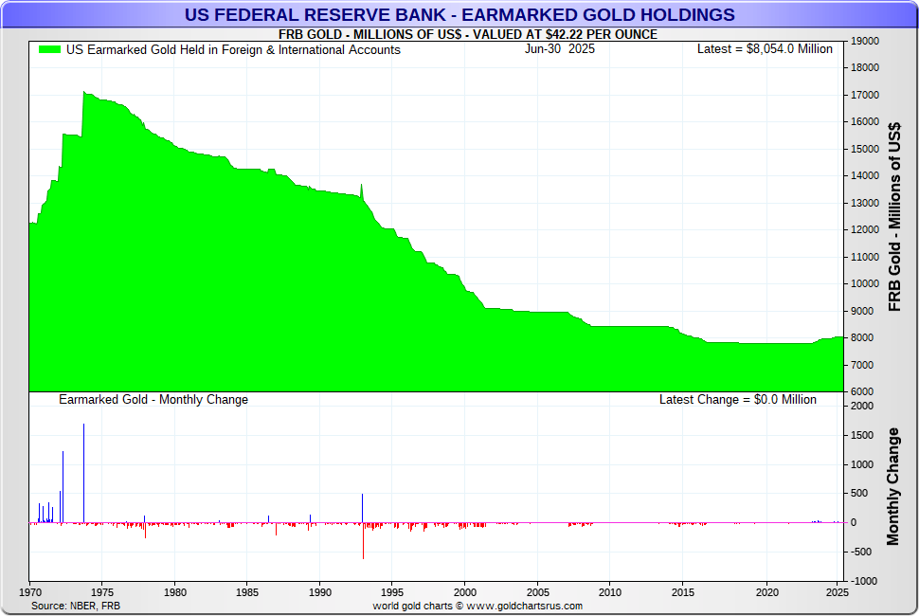Click the date label 'Jun-30 2025'
Screen dimensions: 919x616
[x=560, y=48]
